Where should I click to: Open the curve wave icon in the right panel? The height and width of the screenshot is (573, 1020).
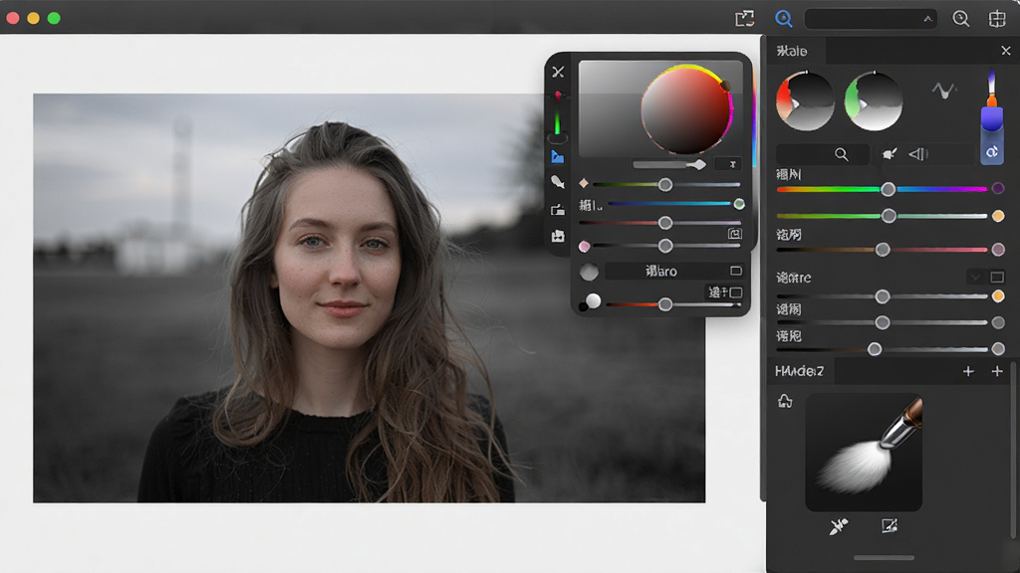pos(944,90)
